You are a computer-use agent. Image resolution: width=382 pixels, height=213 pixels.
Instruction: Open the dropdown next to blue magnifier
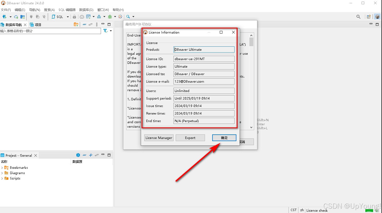[133, 17]
